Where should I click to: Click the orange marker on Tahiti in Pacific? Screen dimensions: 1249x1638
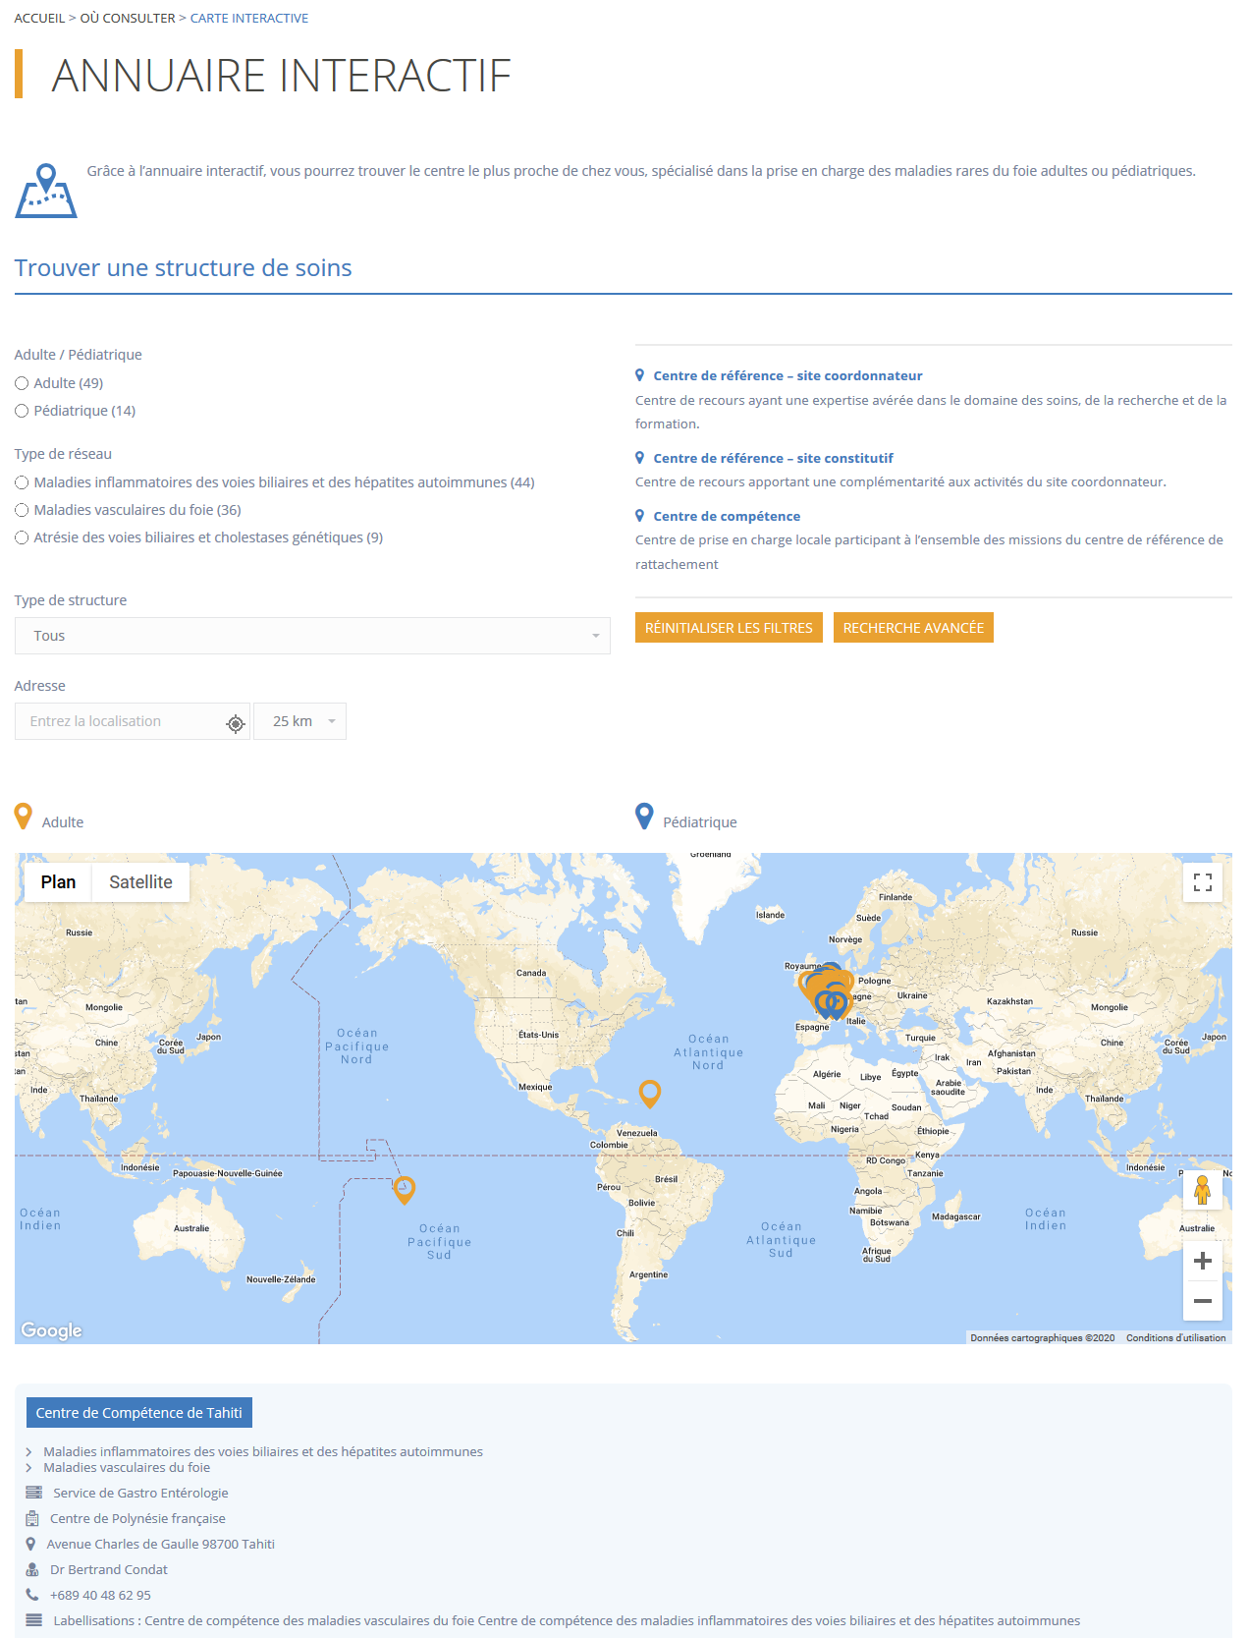point(404,1190)
